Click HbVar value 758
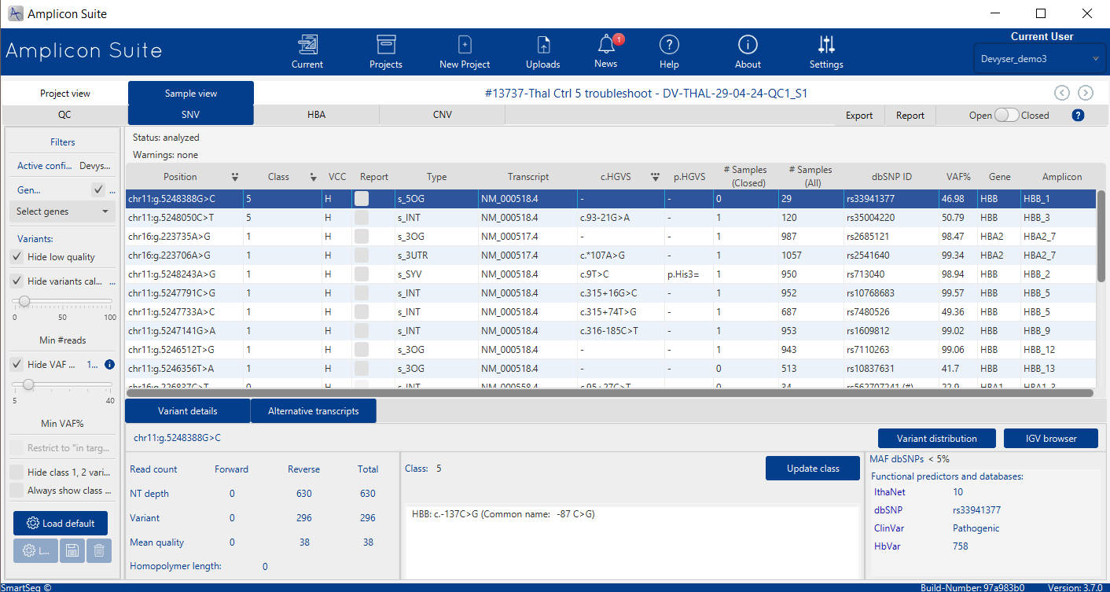This screenshot has height=592, width=1110. click(961, 546)
